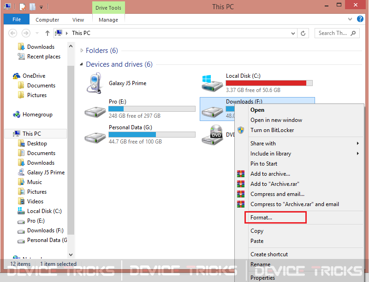Click the Downloads (F:) drive icon in main pane
The image size is (369, 282).
tap(212, 112)
